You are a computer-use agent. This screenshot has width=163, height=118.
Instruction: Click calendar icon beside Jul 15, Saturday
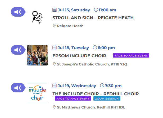(x=55, y=10)
